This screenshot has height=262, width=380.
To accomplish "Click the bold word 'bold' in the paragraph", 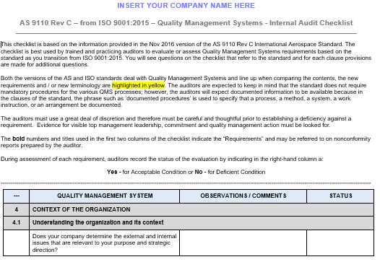I will point(18,139).
